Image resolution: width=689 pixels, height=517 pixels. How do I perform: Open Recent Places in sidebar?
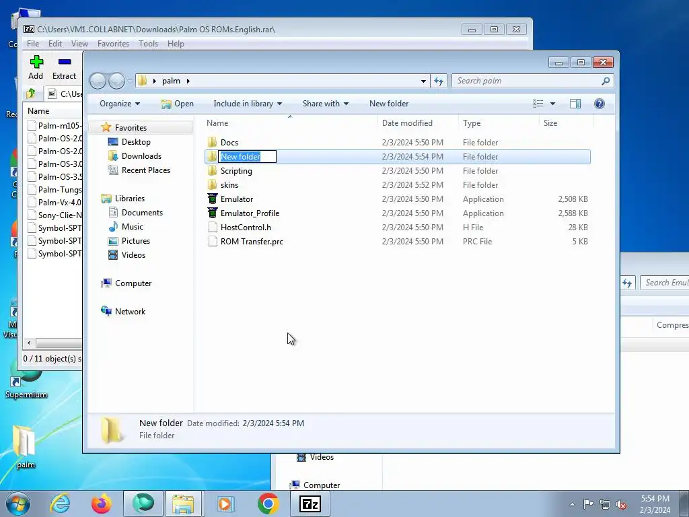tap(145, 170)
